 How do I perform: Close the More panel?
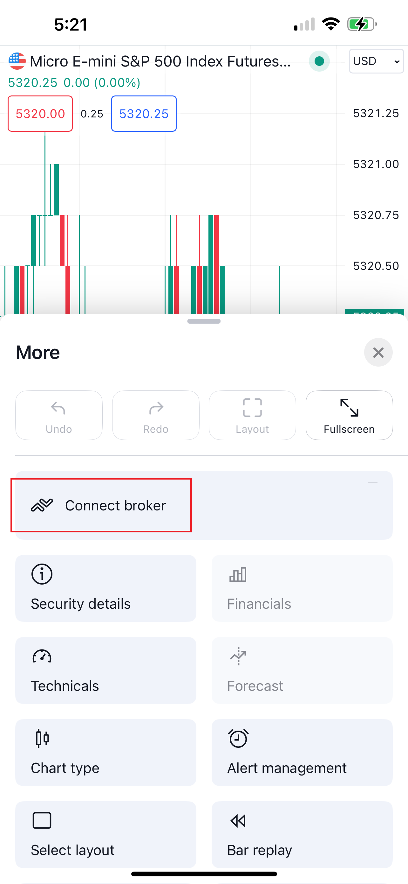tap(378, 353)
